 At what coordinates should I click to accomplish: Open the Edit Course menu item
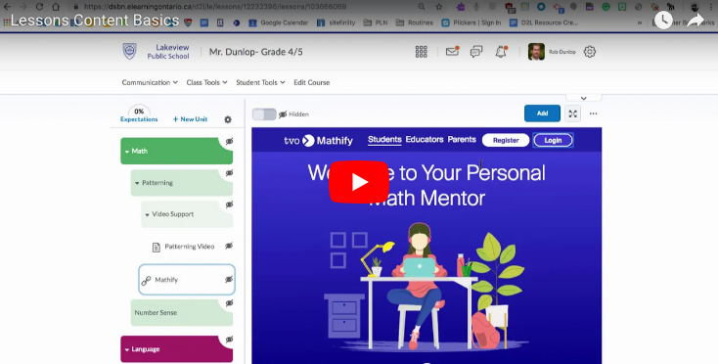312,82
